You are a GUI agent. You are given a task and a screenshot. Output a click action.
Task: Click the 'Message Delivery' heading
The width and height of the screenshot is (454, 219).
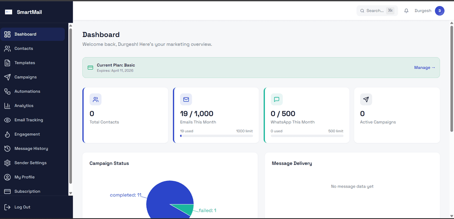292,163
